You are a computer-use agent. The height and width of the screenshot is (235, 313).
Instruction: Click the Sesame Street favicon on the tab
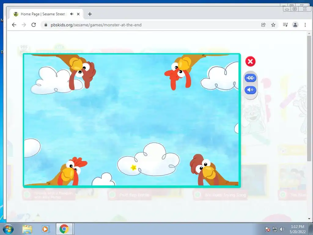click(x=16, y=14)
